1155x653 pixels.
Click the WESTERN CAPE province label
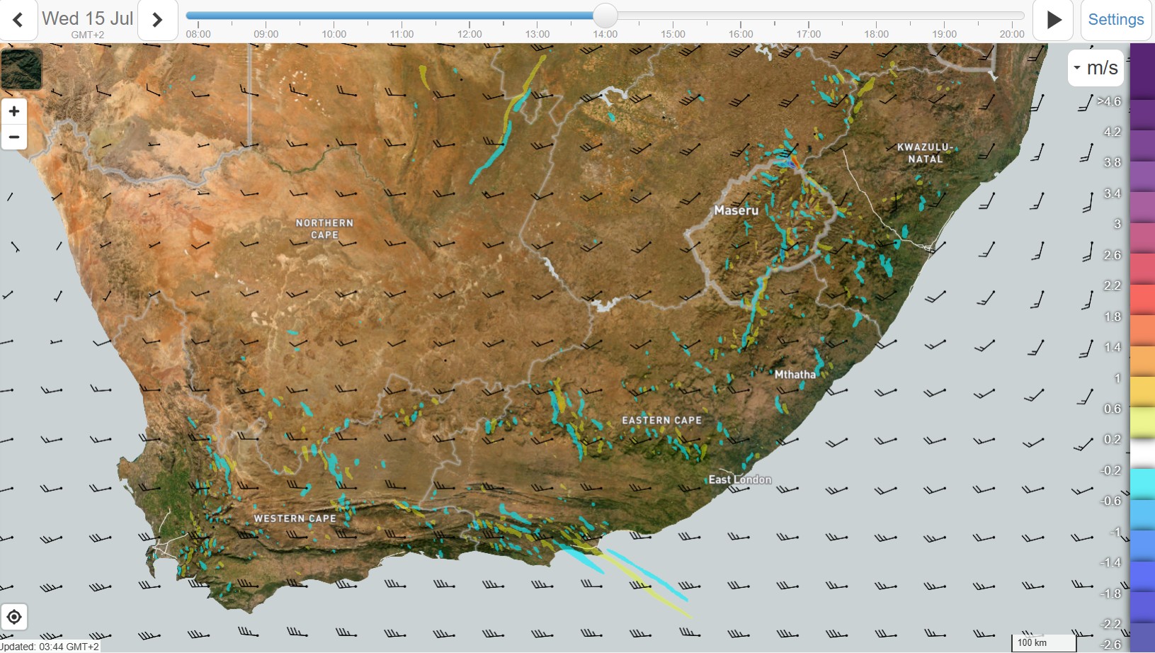point(295,518)
